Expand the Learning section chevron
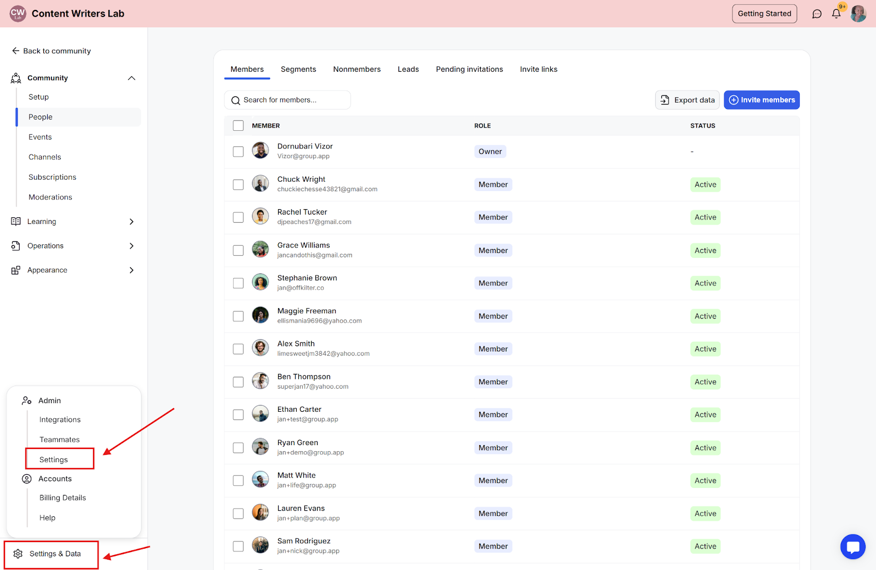Viewport: 876px width, 570px height. (131, 222)
